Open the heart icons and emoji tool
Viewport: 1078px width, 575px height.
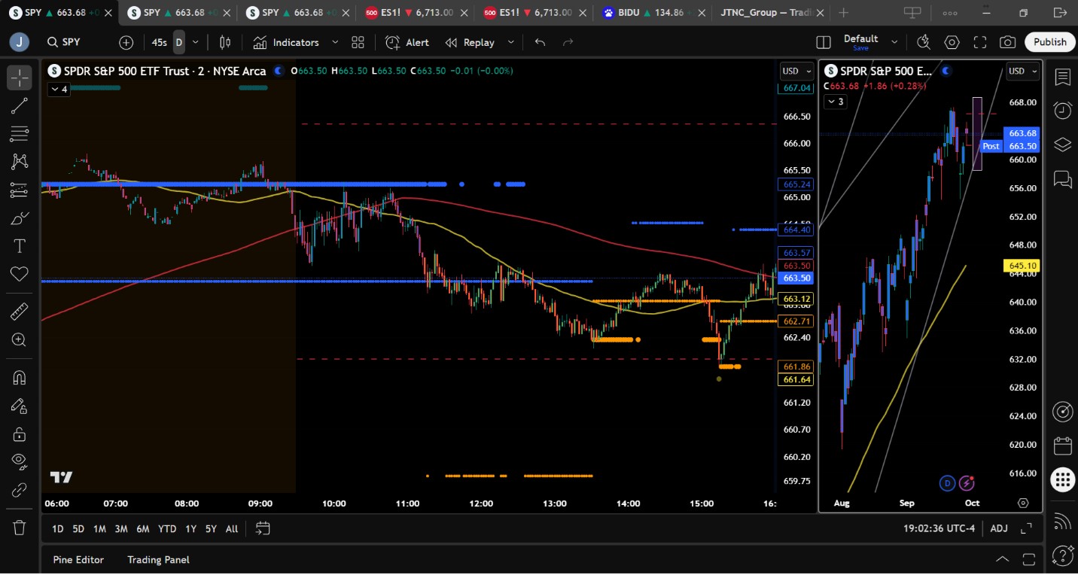pyautogui.click(x=20, y=275)
